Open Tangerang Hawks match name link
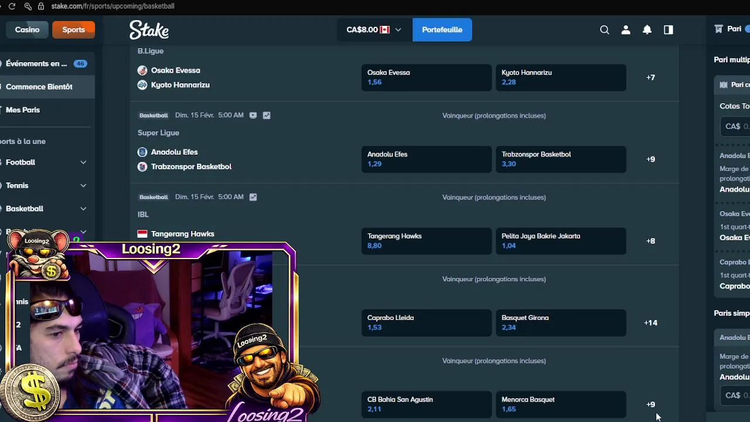The image size is (750, 422). (183, 234)
